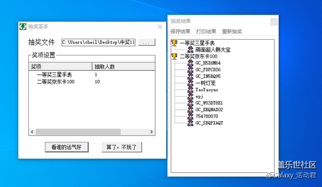Click the right arrow of horizontal scrollbar
This screenshot has width=322, height=187.
(152, 132)
